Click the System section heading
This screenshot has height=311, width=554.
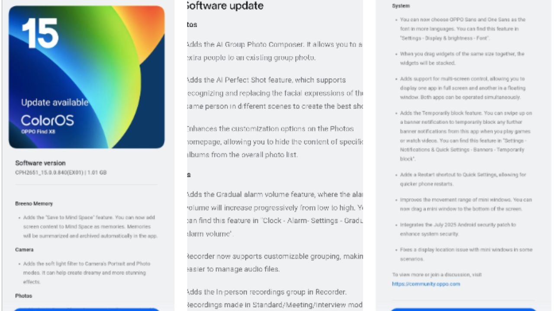401,6
